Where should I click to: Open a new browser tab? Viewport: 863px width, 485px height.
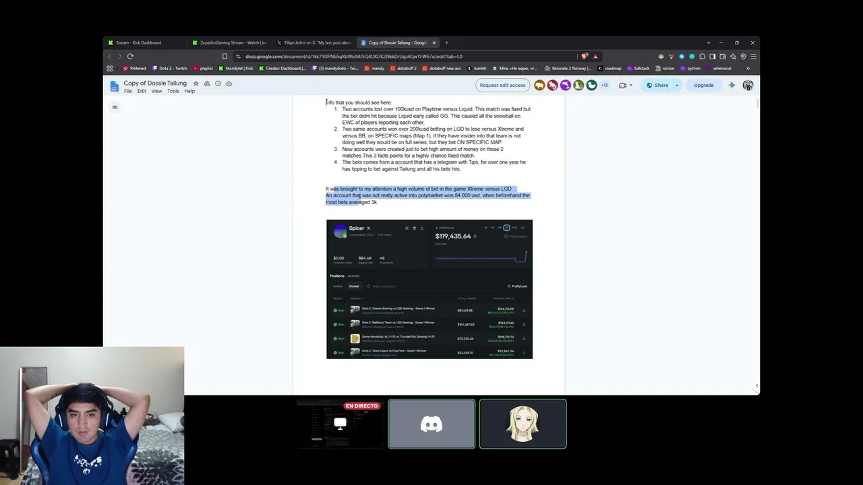tap(446, 42)
